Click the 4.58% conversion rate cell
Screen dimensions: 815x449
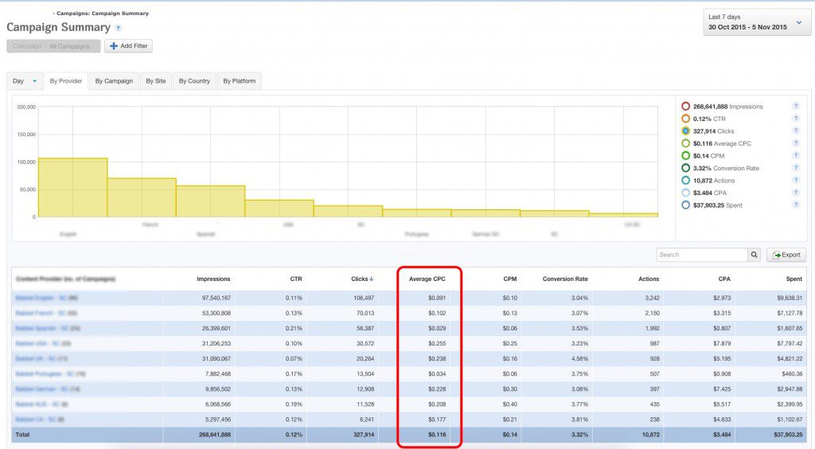coord(579,358)
